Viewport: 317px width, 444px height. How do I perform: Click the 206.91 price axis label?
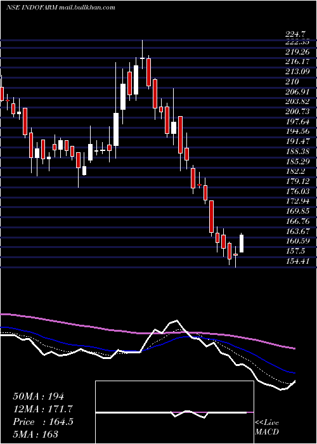pyautogui.click(x=299, y=92)
